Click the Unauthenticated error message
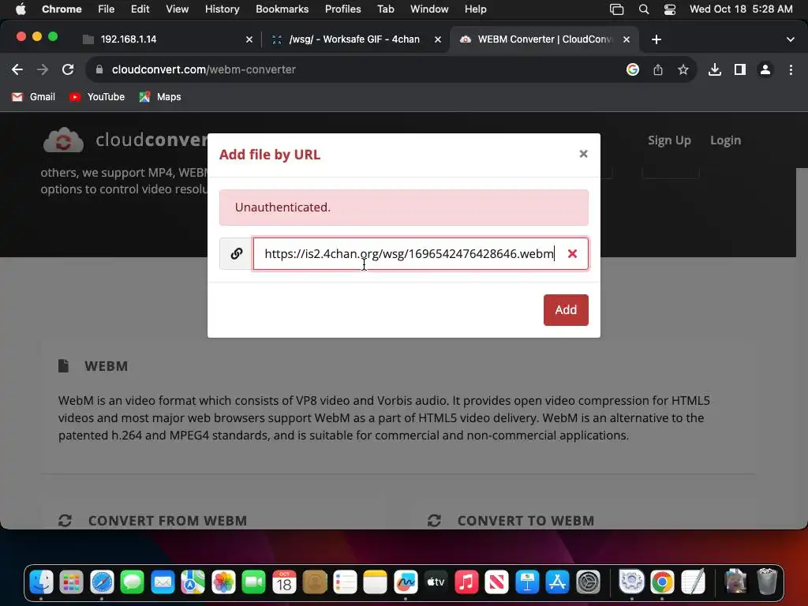Image resolution: width=808 pixels, height=606 pixels. coord(403,208)
